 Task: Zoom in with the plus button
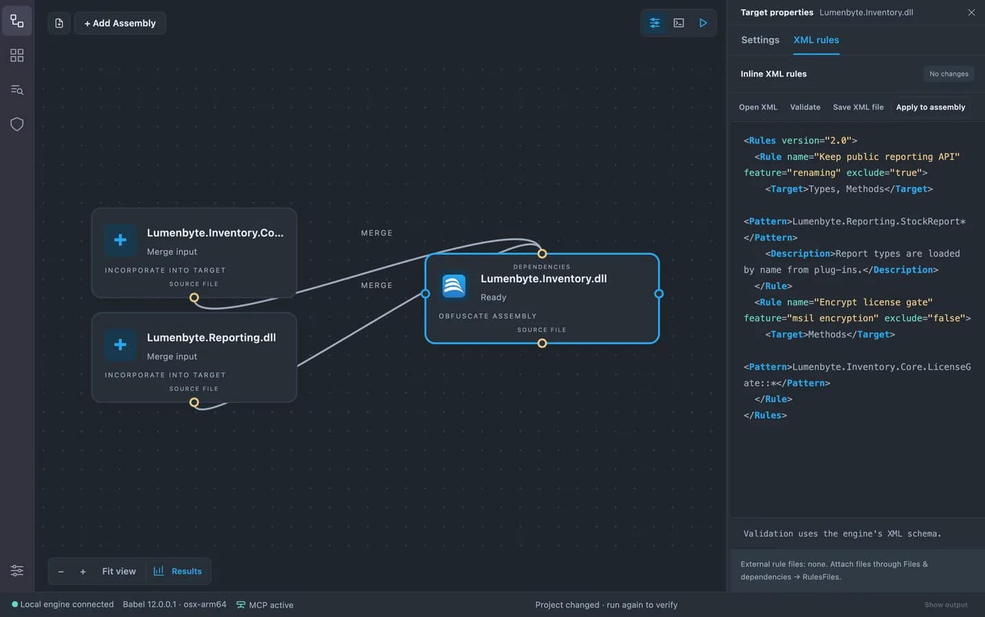pos(83,571)
